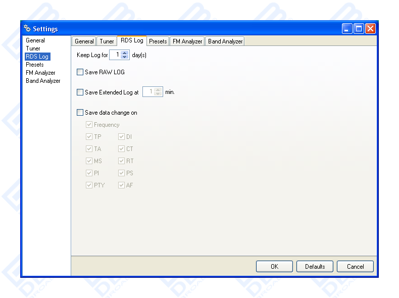Viewport: 399px width, 298px height.
Task: Switch to the General tab
Action: 84,41
